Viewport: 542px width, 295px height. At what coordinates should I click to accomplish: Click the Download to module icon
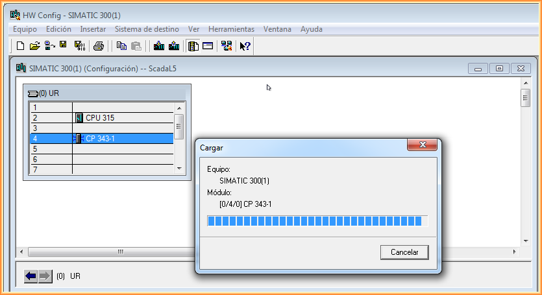tap(158, 46)
